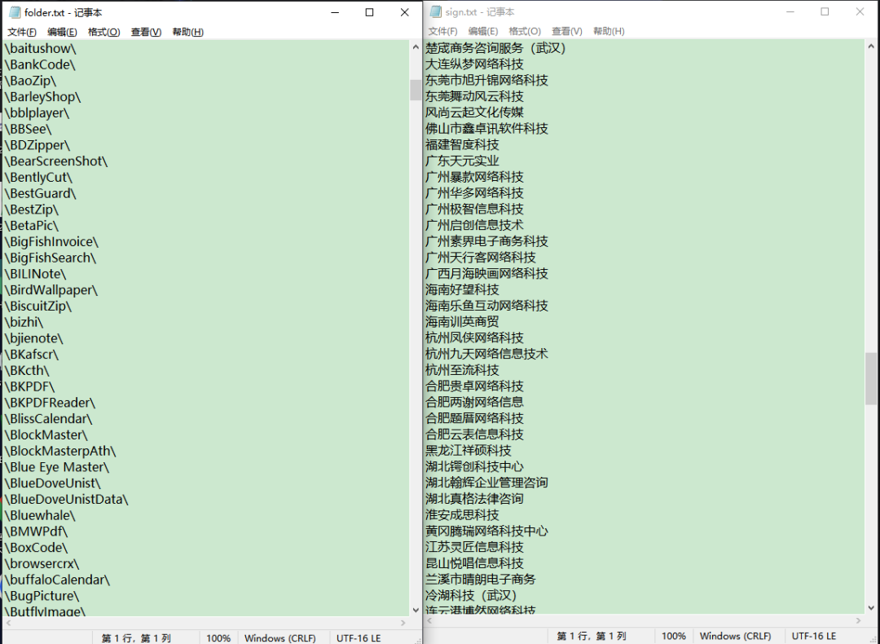Open 查看(V) menu in sign.txt window
The height and width of the screenshot is (644, 880).
coord(567,32)
